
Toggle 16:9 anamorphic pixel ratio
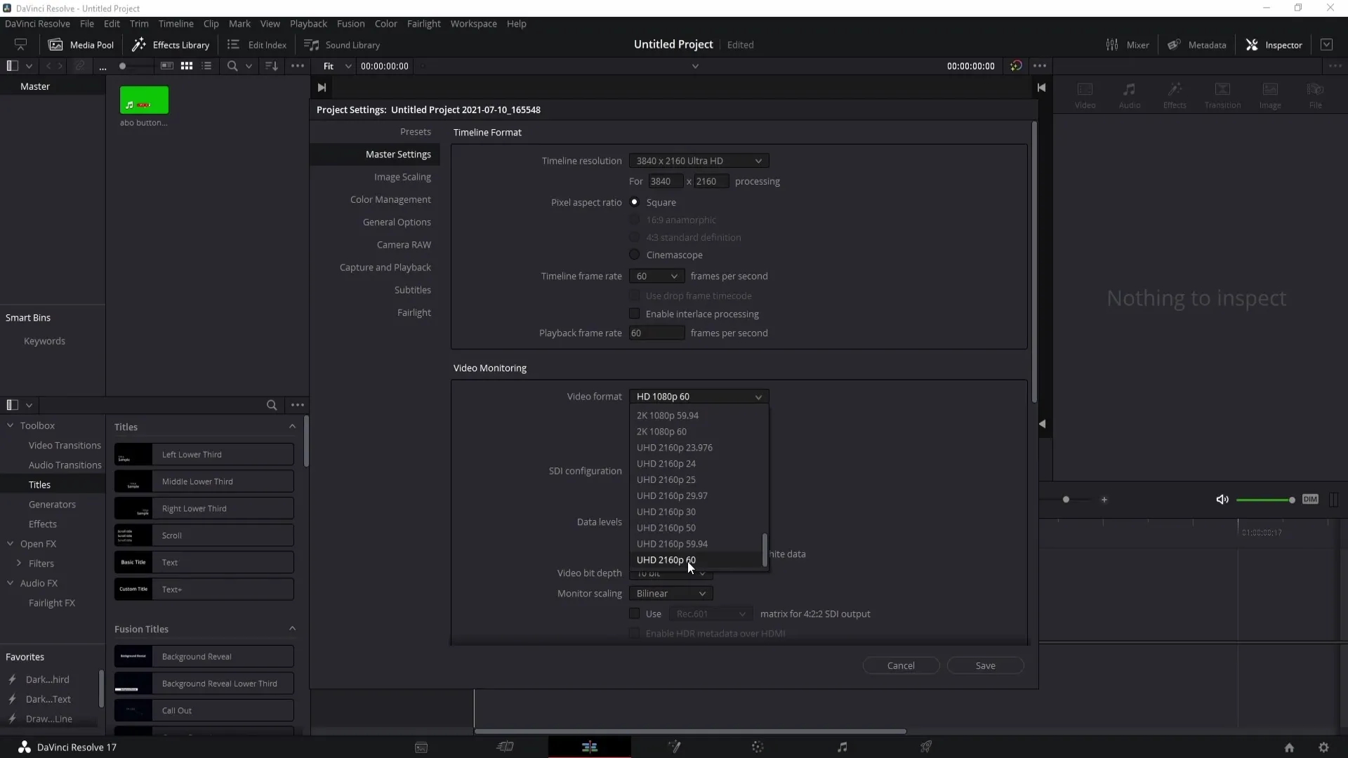click(x=635, y=220)
